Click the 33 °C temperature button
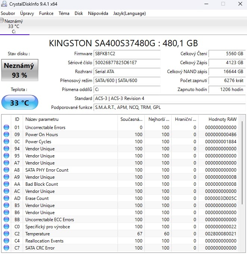 point(20,102)
